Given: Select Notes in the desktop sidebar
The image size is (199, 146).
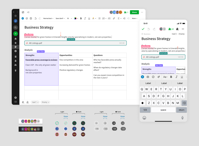Looking at the screenshot, I should point(16,47).
